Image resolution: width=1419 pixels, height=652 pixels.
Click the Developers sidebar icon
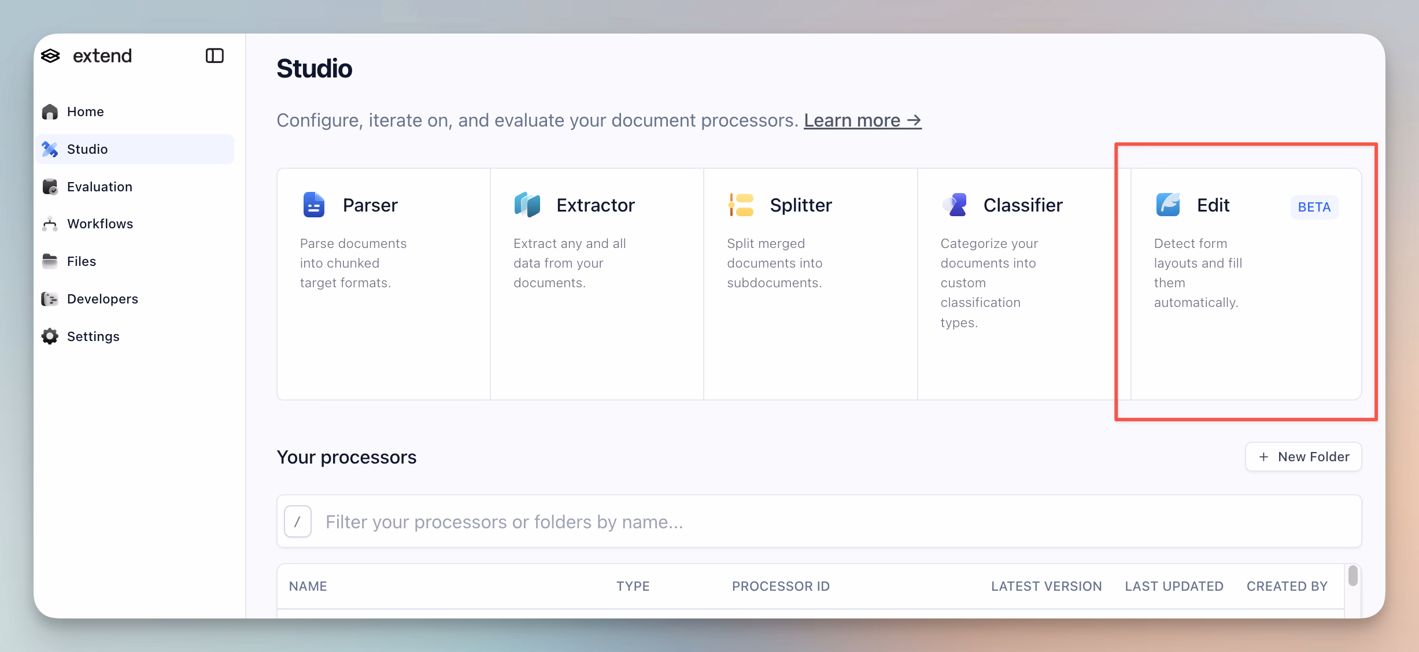50,299
